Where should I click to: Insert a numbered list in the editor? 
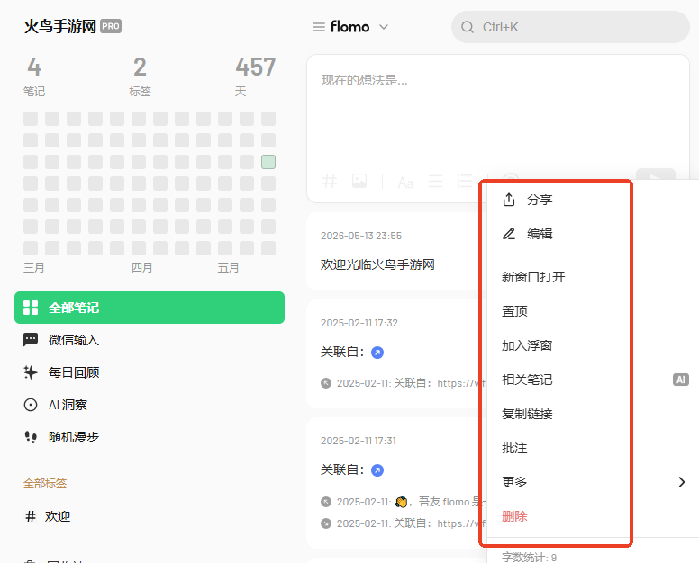[x=465, y=181]
